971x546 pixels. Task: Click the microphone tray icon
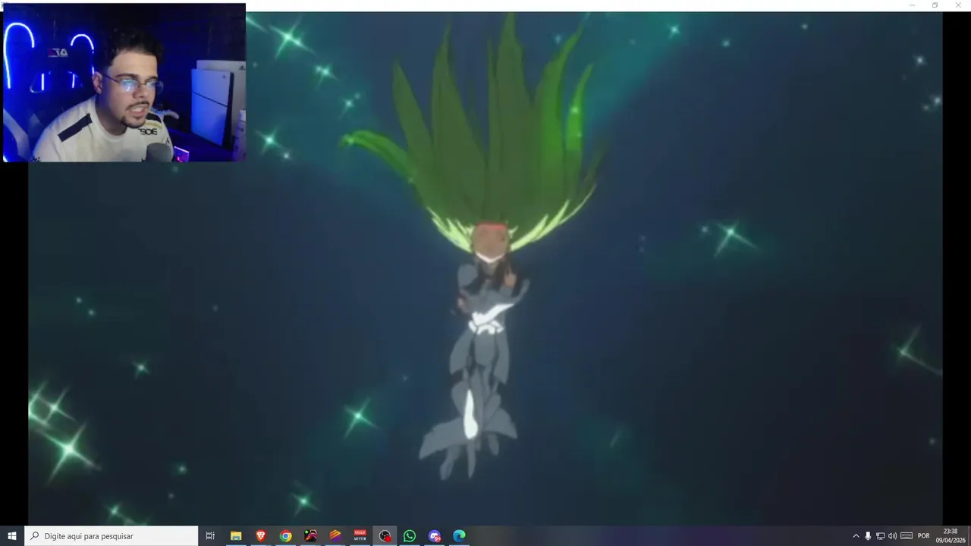(x=868, y=536)
